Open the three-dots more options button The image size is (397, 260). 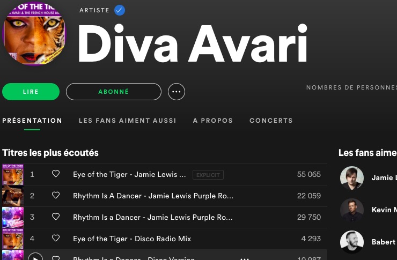click(x=176, y=92)
